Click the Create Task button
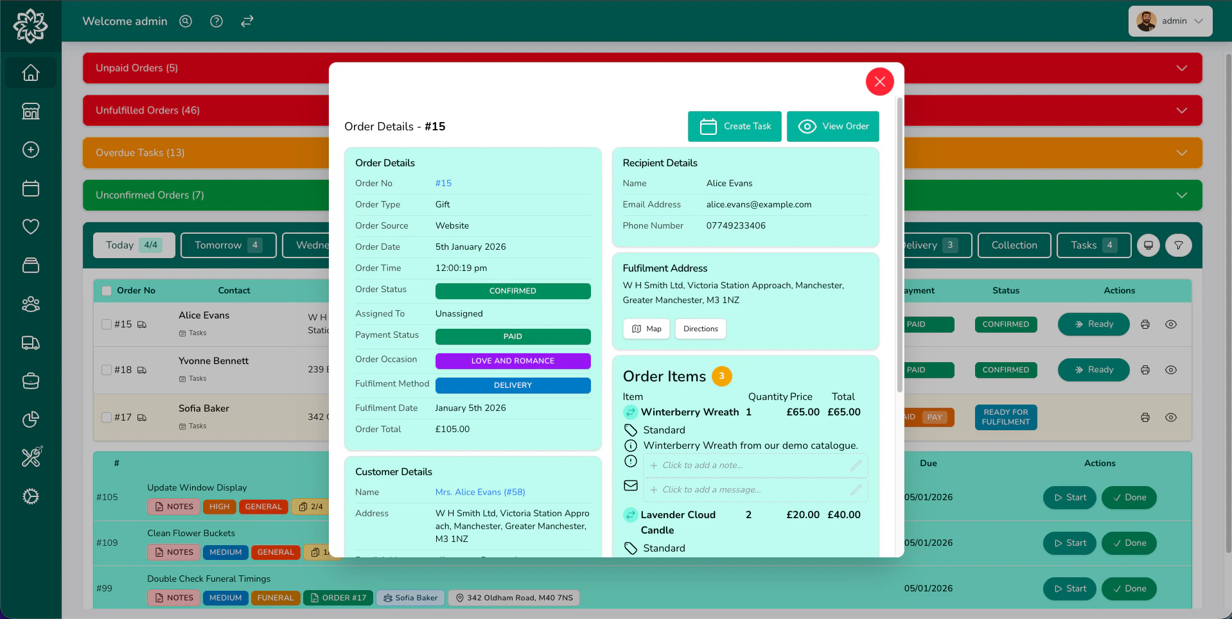 coord(735,126)
